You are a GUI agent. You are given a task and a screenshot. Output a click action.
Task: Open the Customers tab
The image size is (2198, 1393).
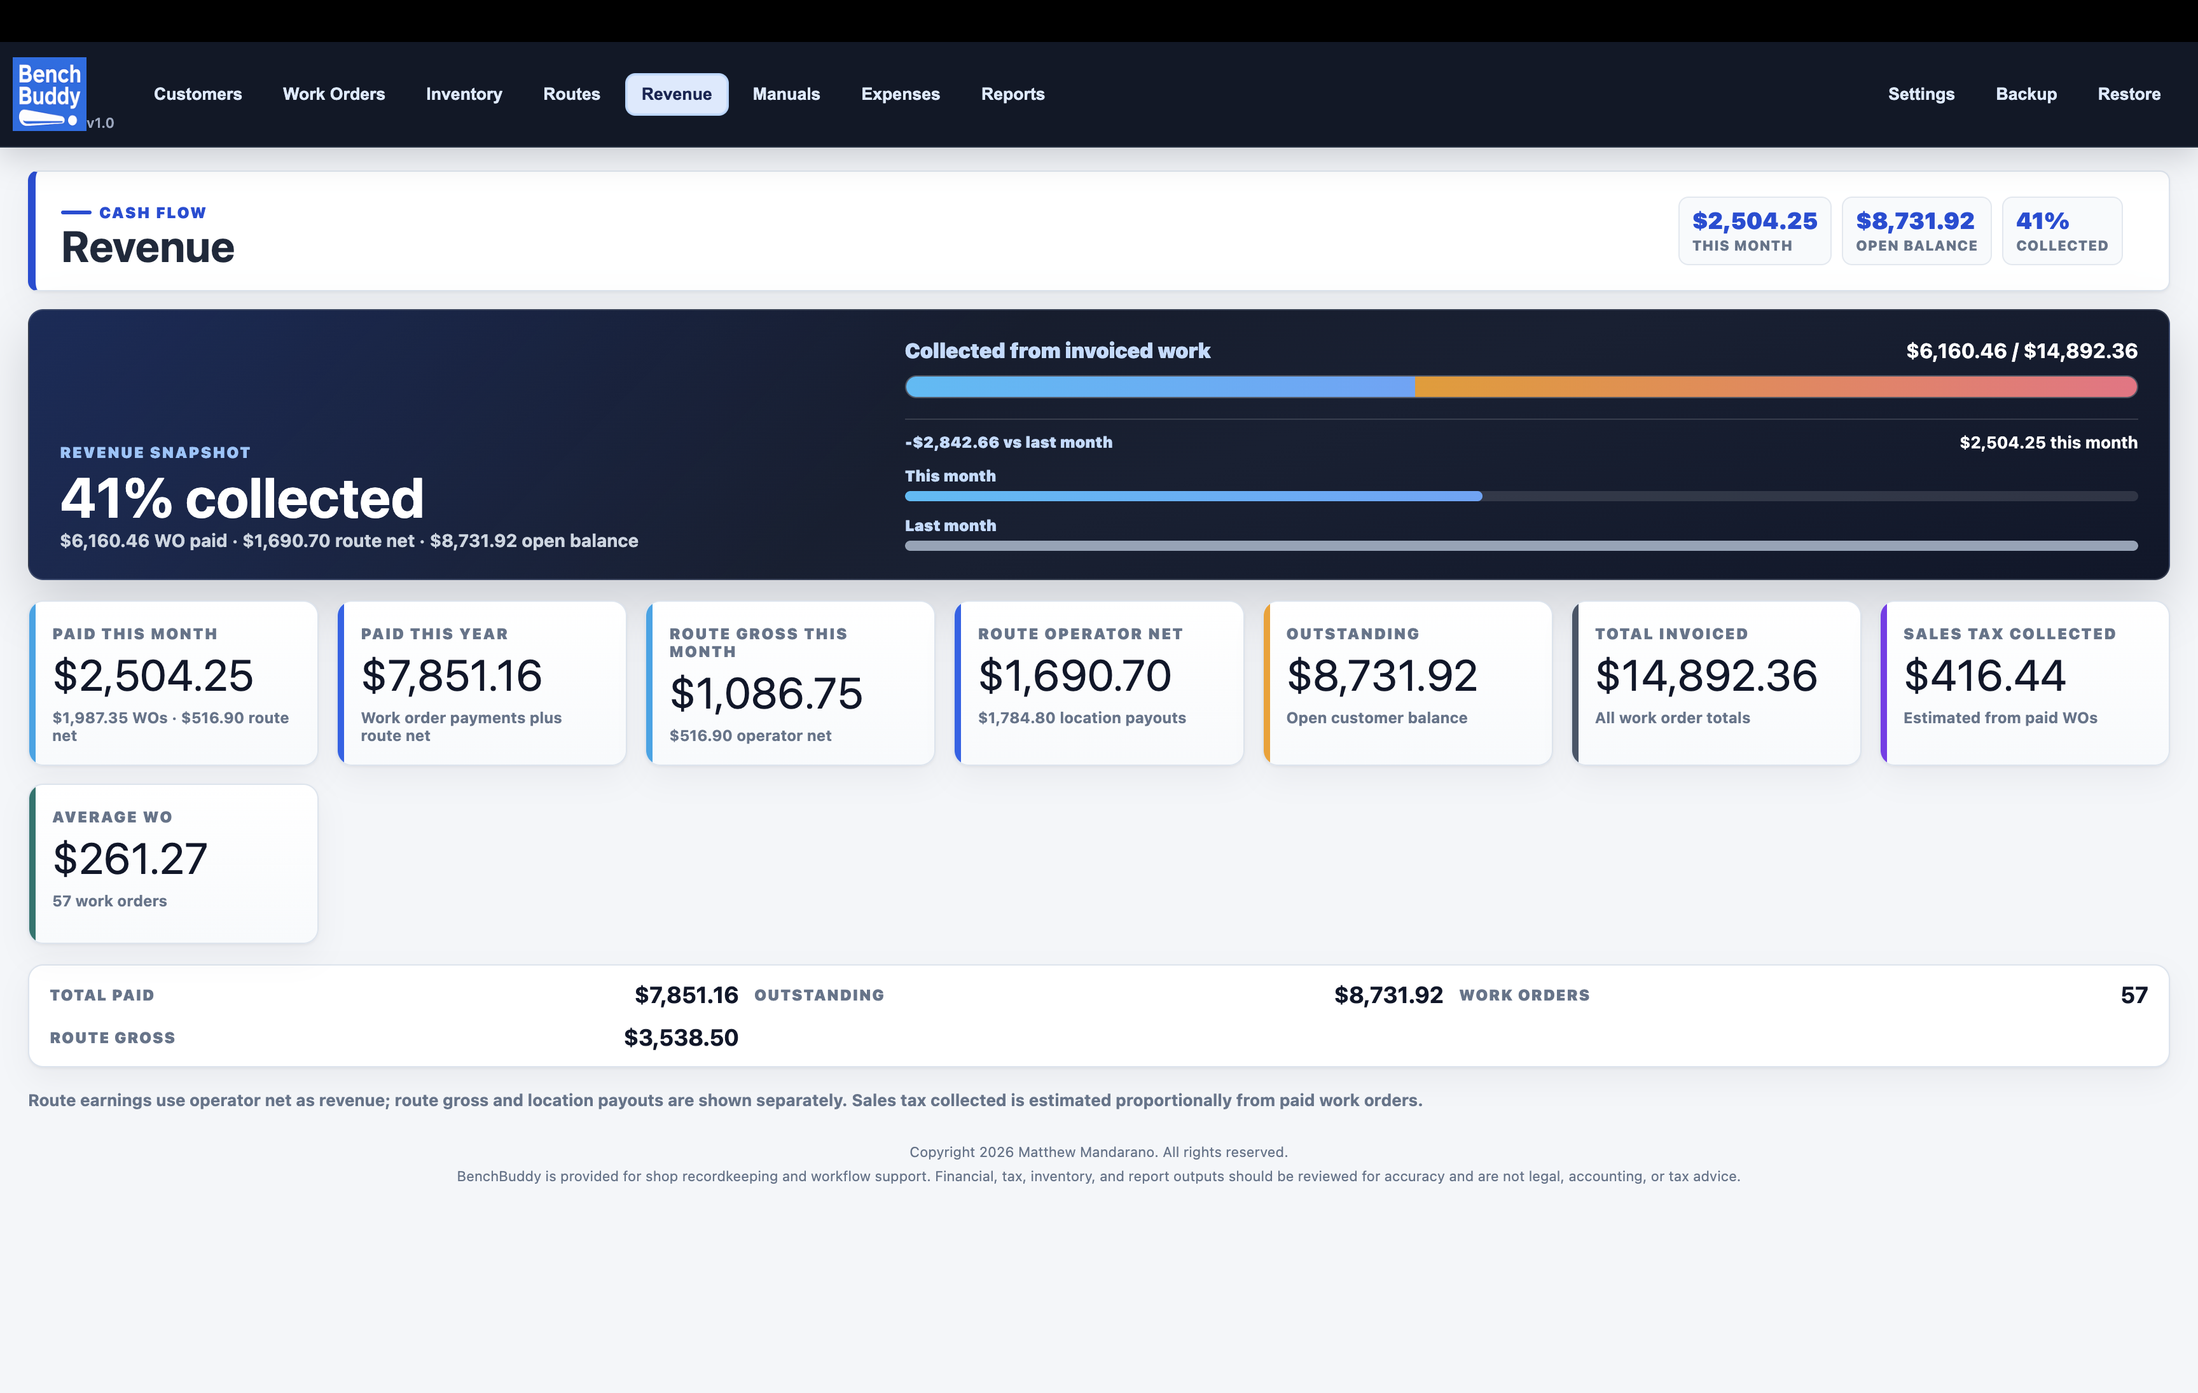coord(197,94)
